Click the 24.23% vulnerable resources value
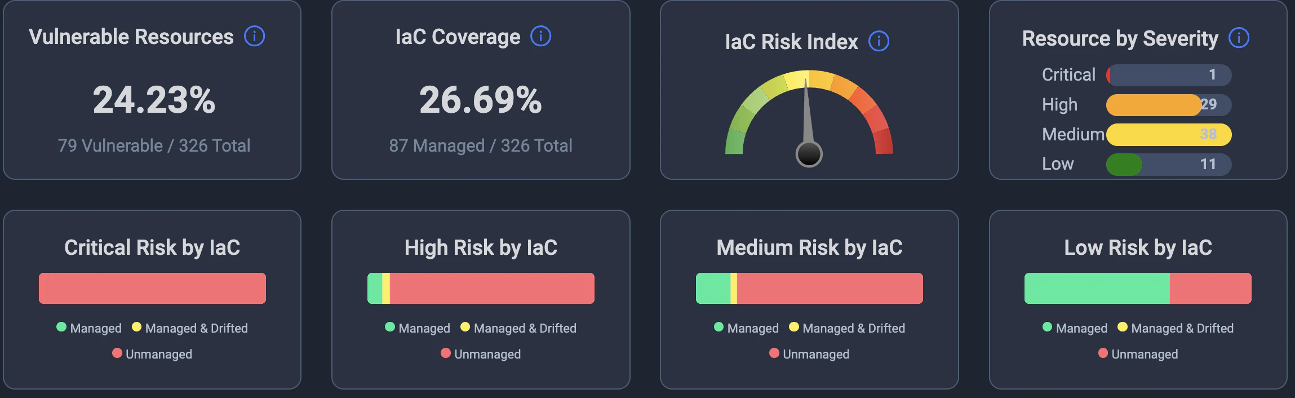Viewport: 1295px width, 398px height. point(154,100)
